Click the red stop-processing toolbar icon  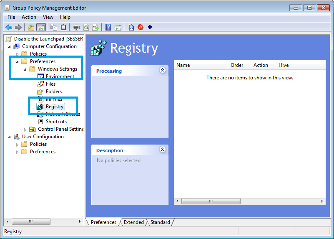point(141,27)
